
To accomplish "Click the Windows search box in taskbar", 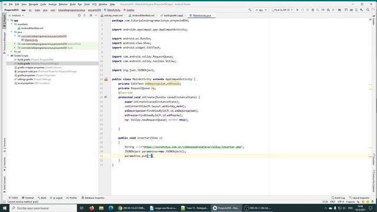I will pyautogui.click(x=43, y=208).
